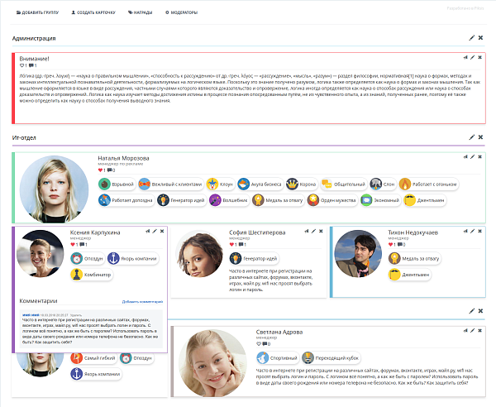Delete the Ит-отдел group with the X icon
The image size is (496, 407).
coord(480,137)
